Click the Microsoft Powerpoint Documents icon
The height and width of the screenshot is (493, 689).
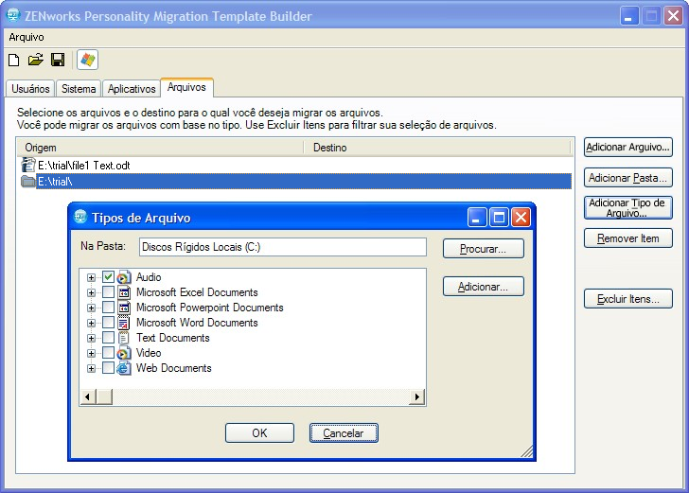(124, 308)
